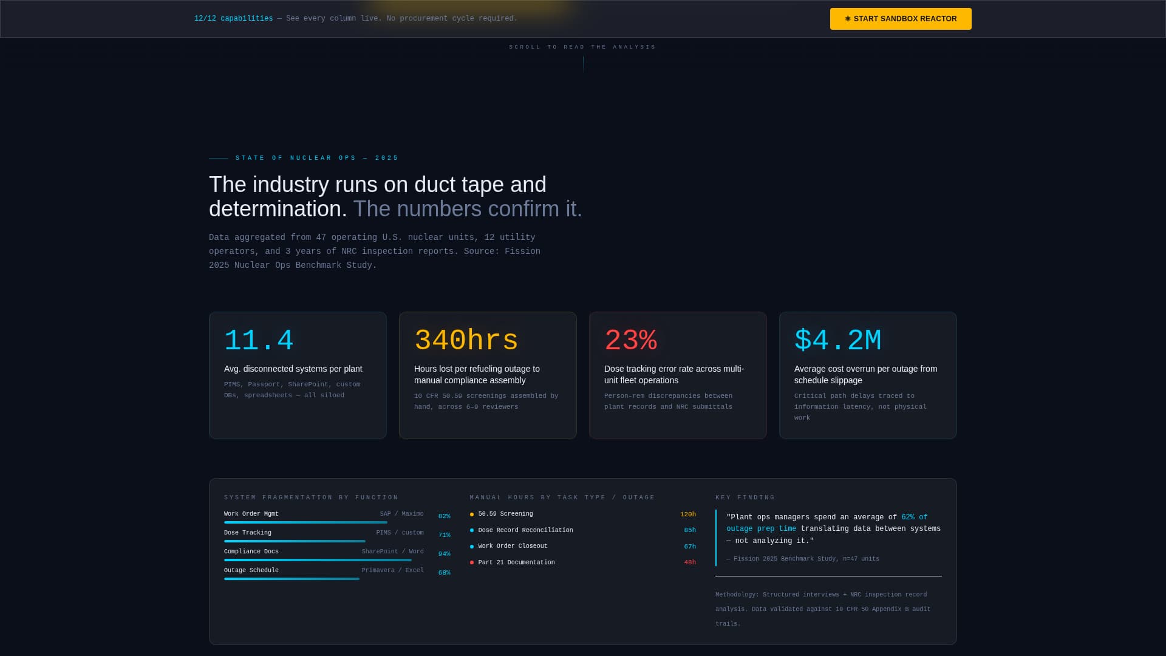Click 'Part 21 Documentation' row label
This screenshot has width=1166, height=656.
coord(516,562)
